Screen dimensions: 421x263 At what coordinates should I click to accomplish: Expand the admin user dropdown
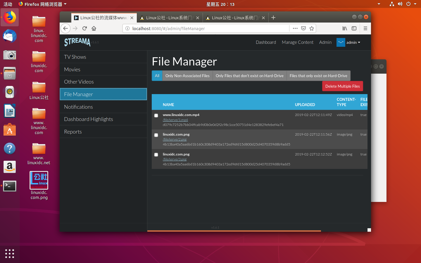[x=353, y=42]
